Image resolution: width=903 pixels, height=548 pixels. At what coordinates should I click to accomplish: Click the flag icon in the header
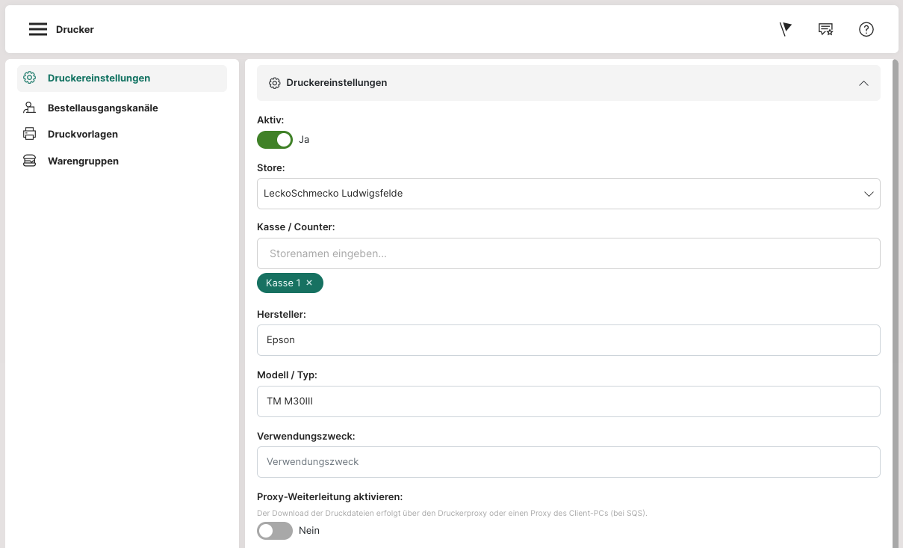tap(785, 29)
